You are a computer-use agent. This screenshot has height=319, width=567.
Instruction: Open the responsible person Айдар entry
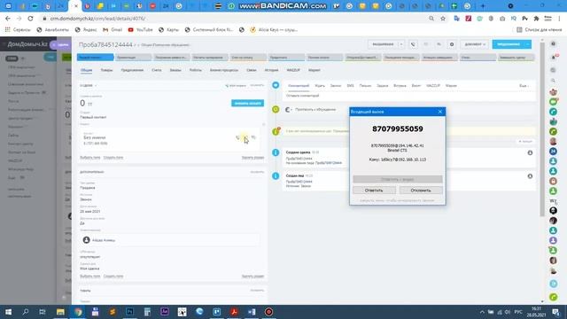(104, 240)
